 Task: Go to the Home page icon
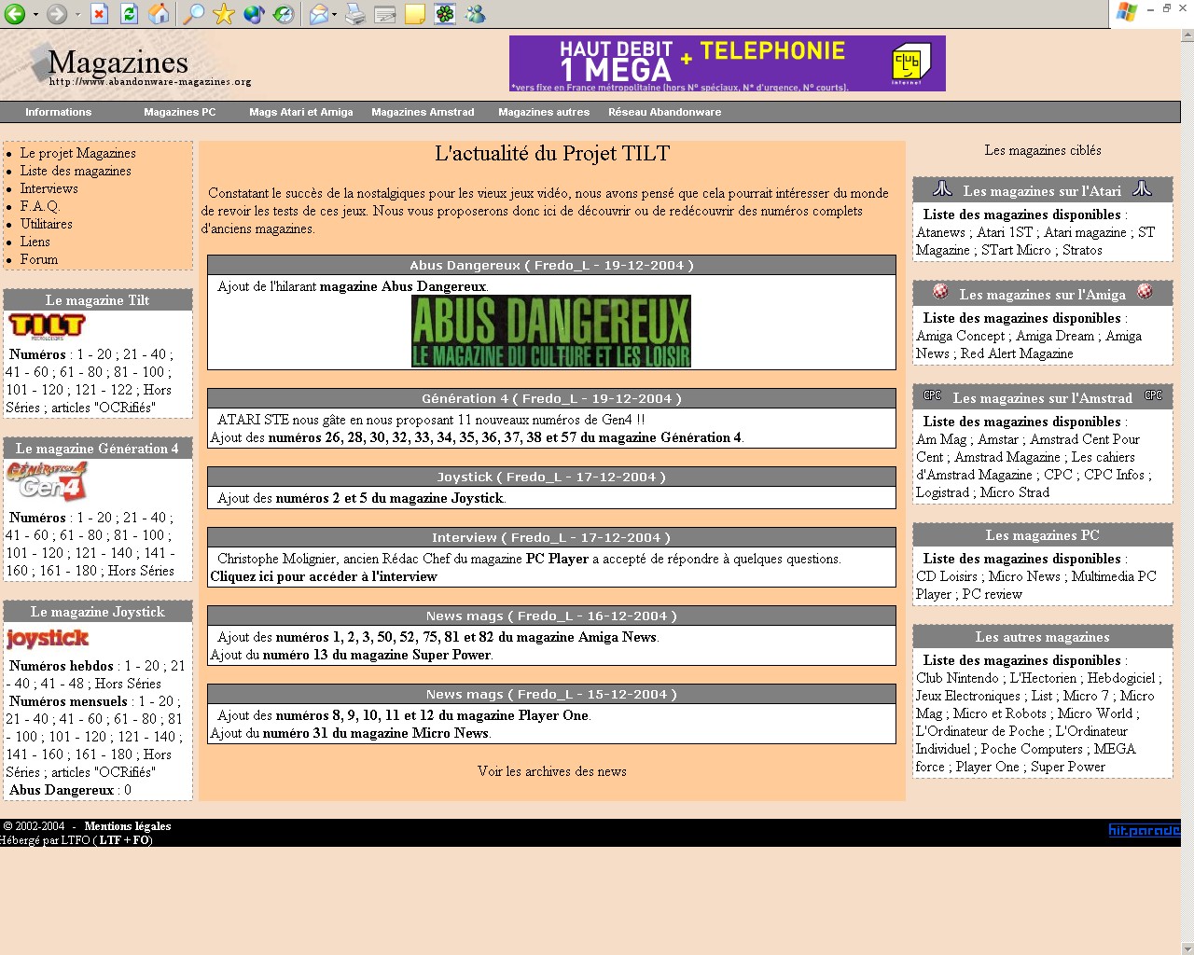point(160,14)
